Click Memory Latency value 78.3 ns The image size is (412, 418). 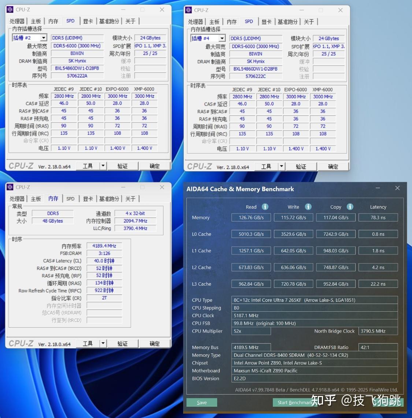point(378,217)
